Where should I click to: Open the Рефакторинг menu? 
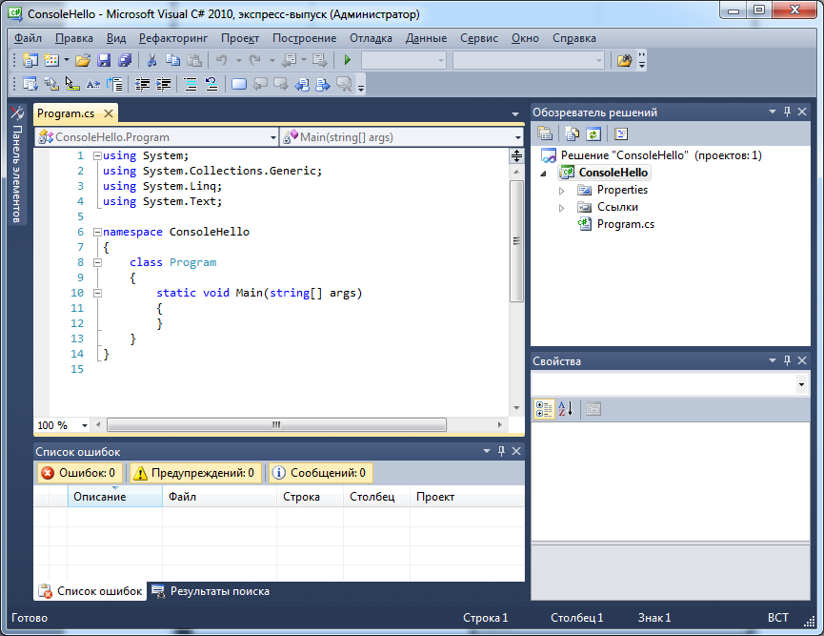[172, 38]
